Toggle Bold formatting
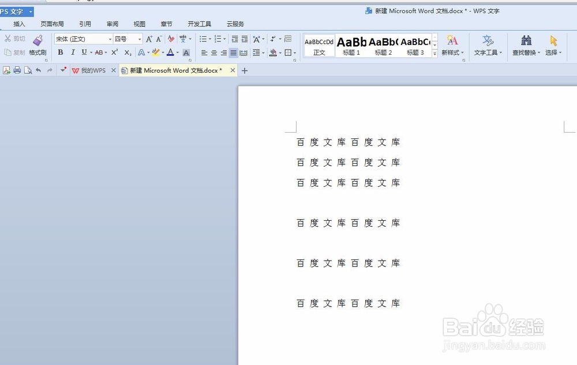577x365 pixels. 61,52
